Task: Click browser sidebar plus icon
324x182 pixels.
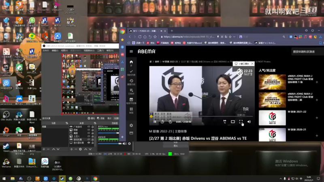Action: click(122, 137)
